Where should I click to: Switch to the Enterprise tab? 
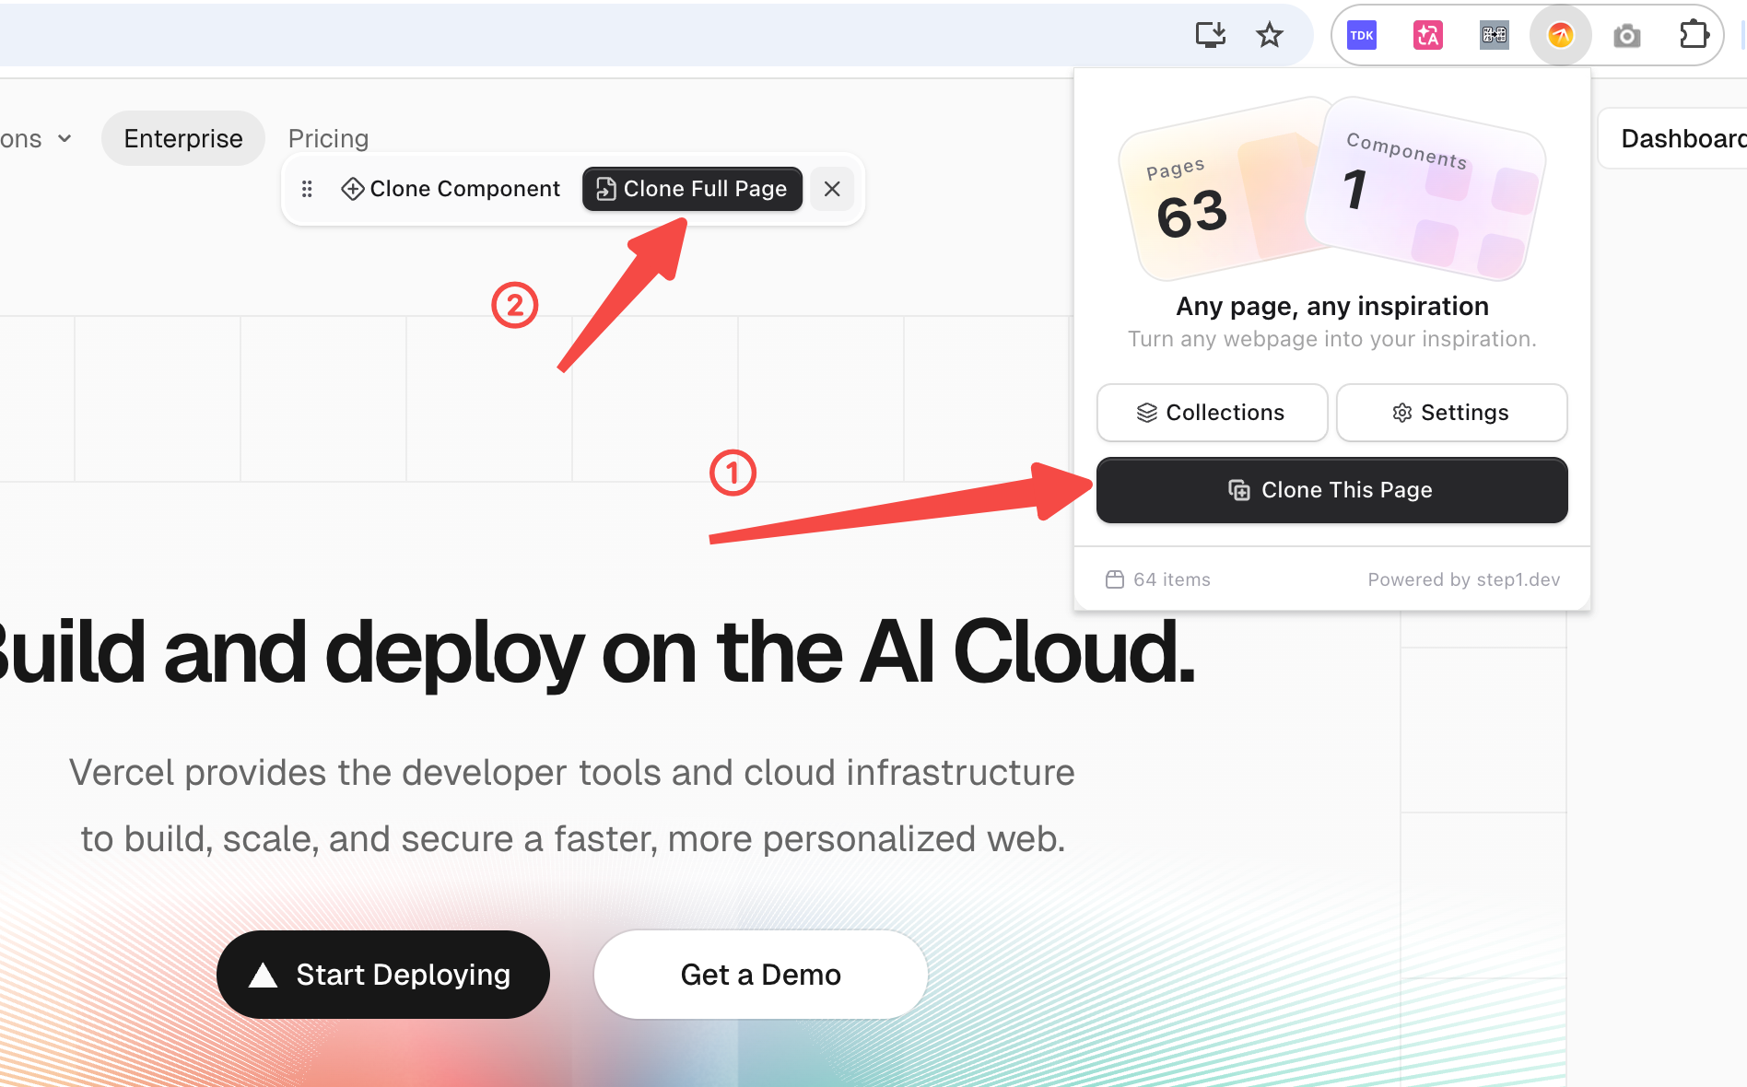[182, 138]
